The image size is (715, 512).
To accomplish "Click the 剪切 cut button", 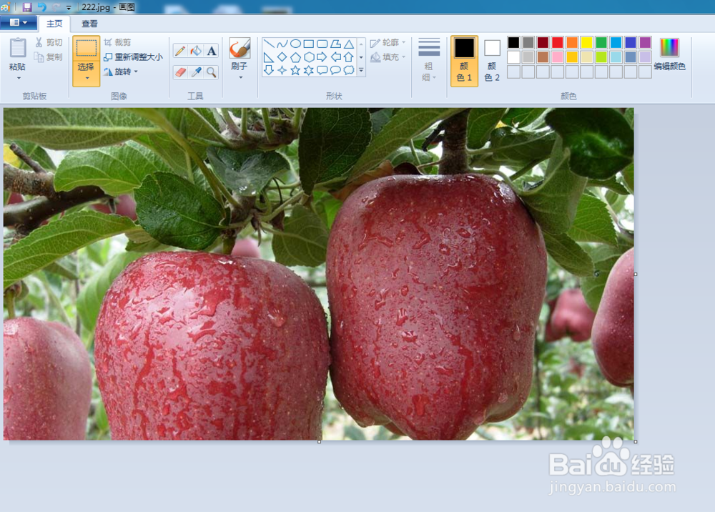I will tap(49, 42).
